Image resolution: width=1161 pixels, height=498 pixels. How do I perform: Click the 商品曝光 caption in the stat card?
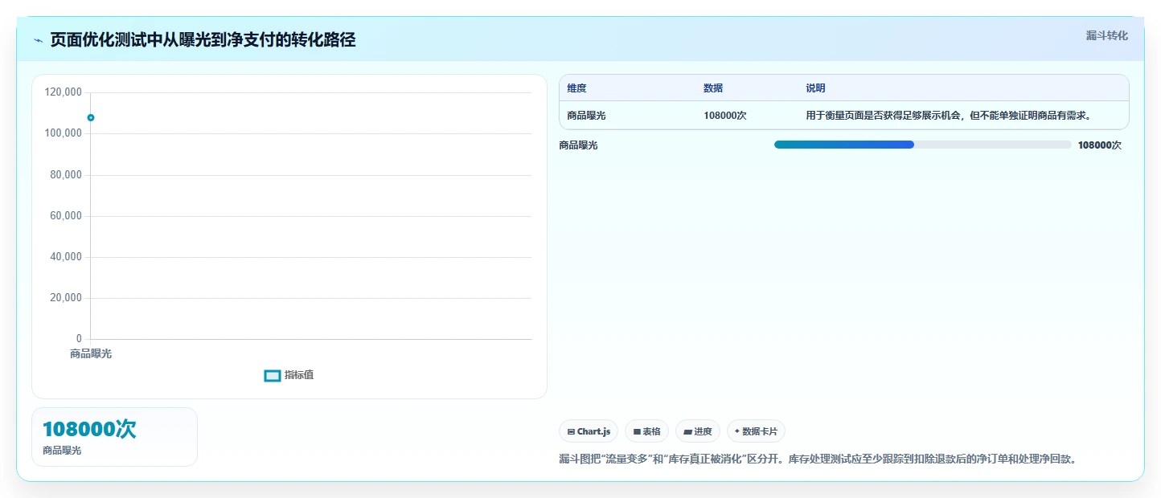tap(62, 451)
